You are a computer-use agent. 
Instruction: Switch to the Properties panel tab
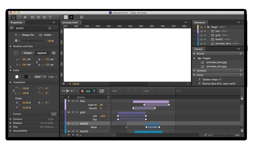(16, 22)
